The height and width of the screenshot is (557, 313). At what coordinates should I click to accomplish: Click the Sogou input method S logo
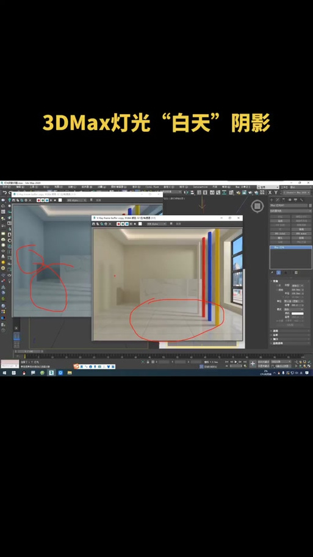[76, 366]
